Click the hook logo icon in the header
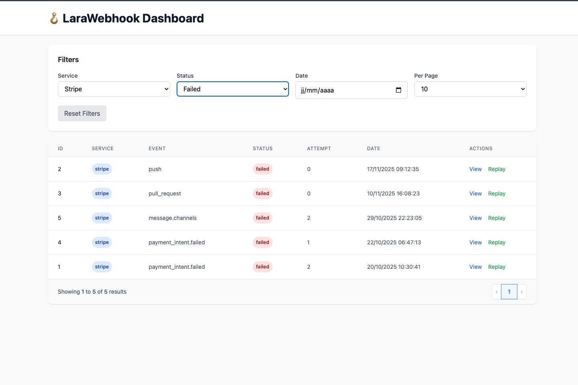The image size is (578, 385). pos(53,18)
